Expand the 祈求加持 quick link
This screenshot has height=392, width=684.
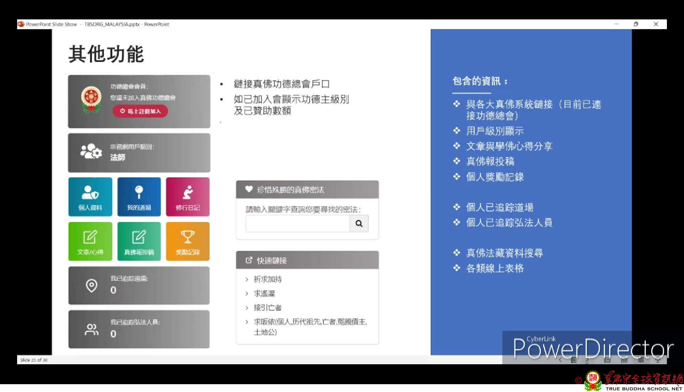click(x=268, y=279)
